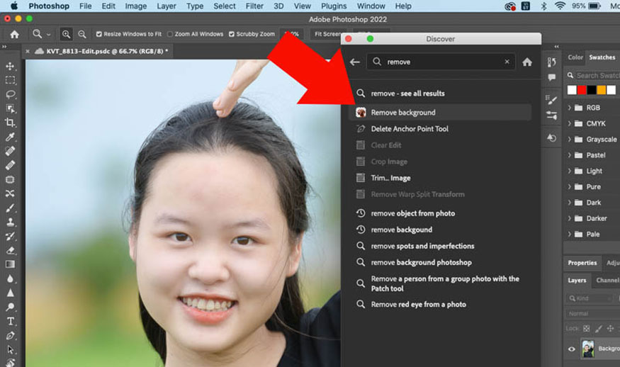This screenshot has width=620, height=367.
Task: Expand the Light swatch group
Action: pyautogui.click(x=570, y=171)
